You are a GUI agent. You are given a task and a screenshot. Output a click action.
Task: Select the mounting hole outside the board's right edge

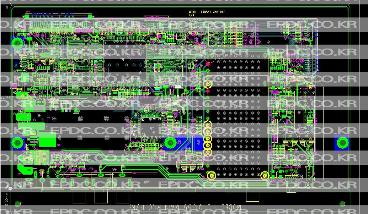click(x=342, y=143)
